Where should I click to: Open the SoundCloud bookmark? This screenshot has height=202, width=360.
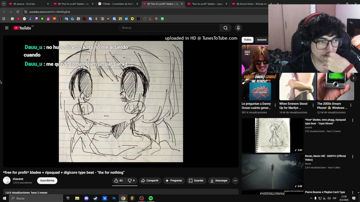pos(54,19)
